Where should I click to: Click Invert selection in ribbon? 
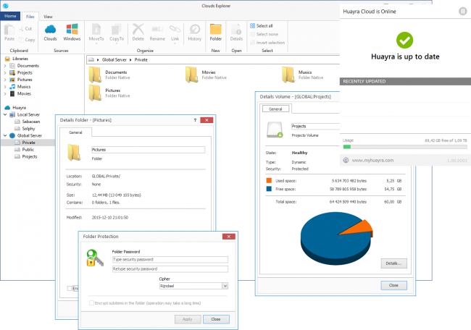[267, 43]
